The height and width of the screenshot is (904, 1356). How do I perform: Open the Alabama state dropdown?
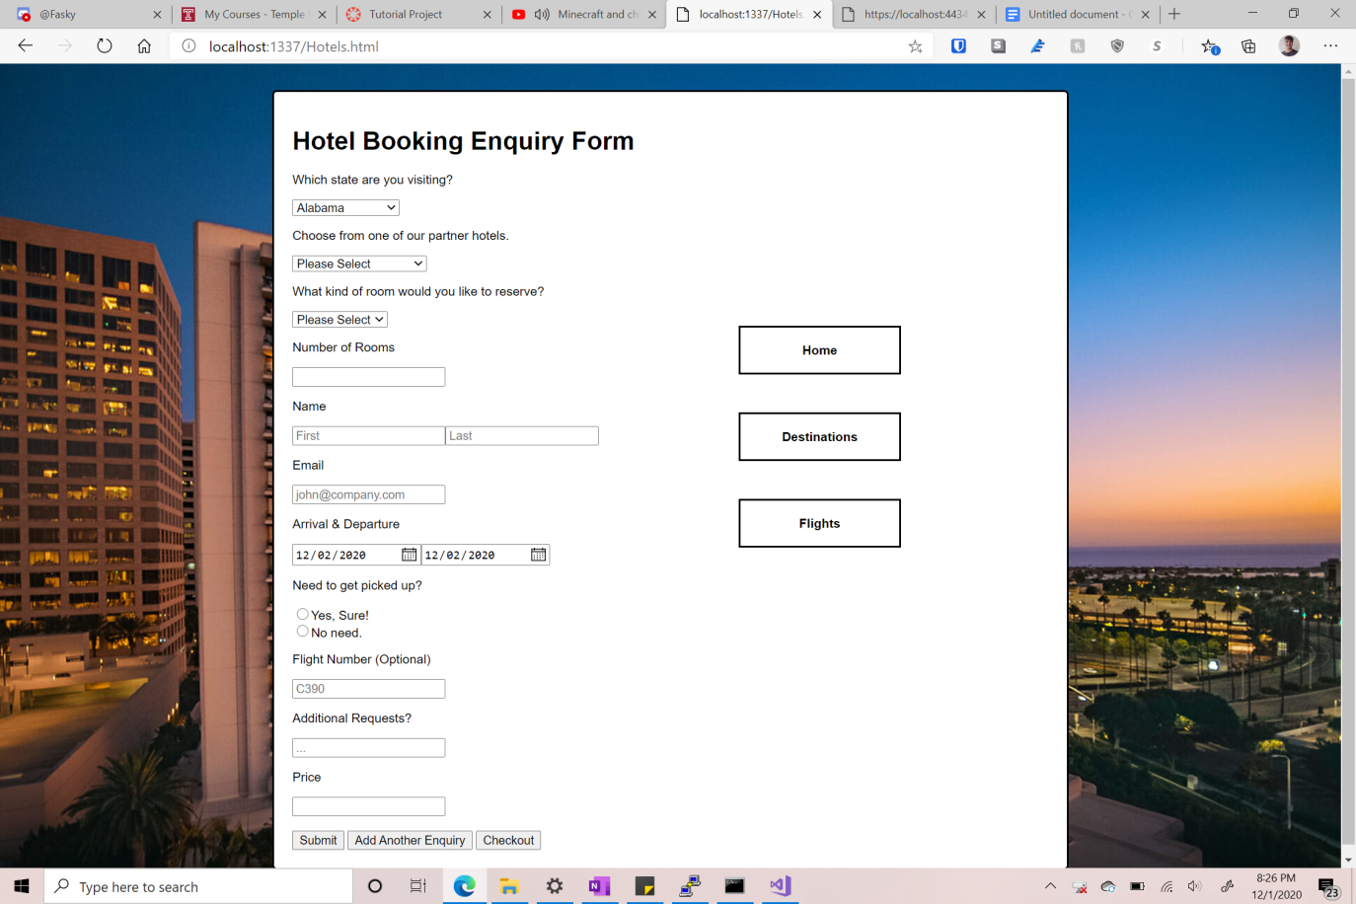(x=345, y=208)
